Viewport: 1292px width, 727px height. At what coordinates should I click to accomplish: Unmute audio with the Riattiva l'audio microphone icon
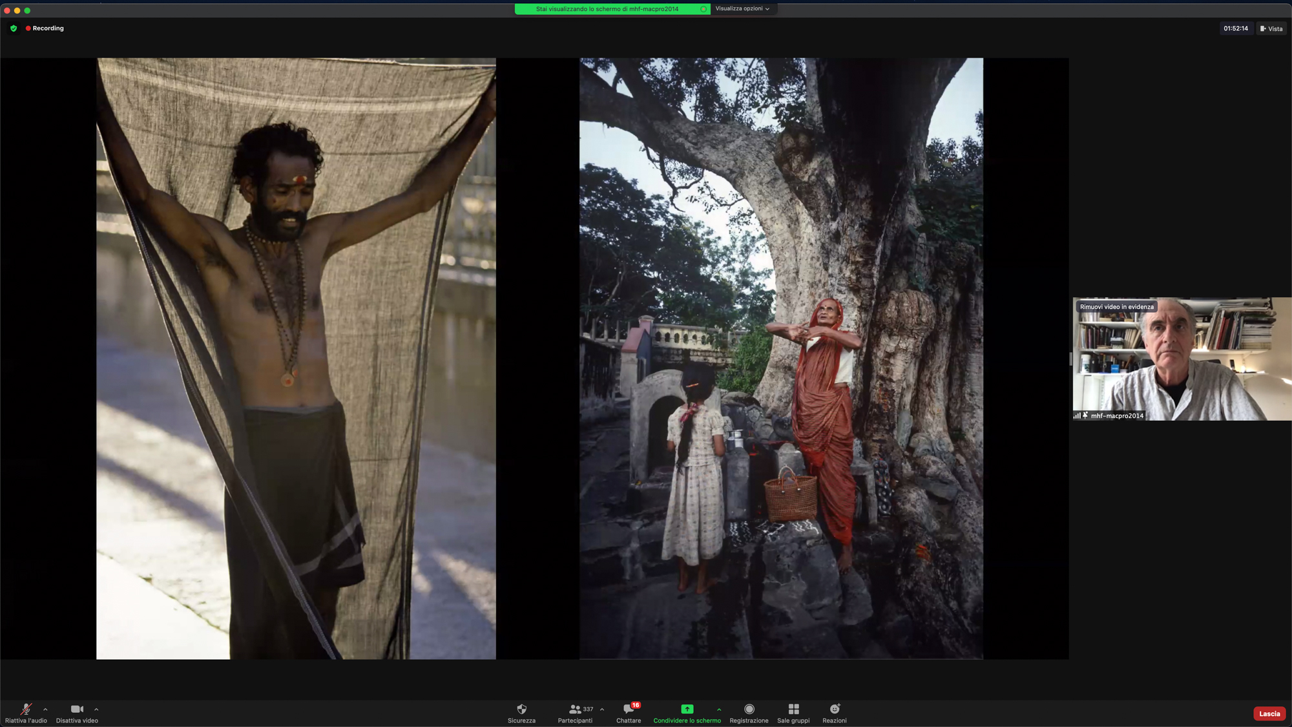pyautogui.click(x=26, y=710)
